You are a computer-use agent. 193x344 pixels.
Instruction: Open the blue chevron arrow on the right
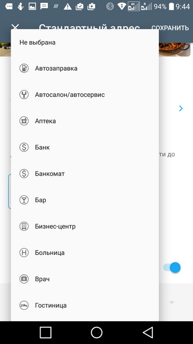click(x=181, y=108)
